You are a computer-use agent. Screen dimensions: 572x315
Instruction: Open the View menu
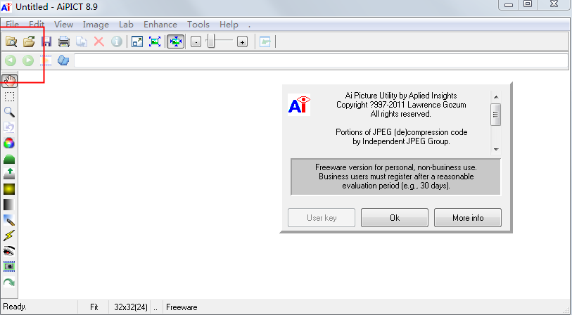(63, 25)
